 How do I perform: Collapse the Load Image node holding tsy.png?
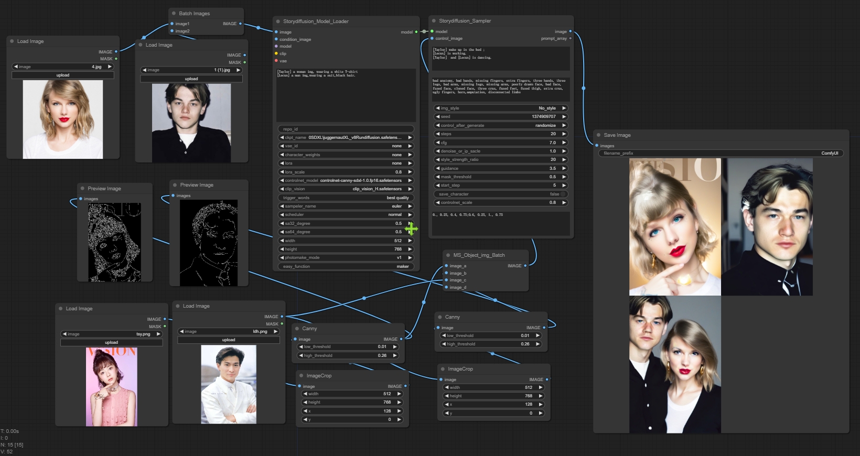(60, 309)
